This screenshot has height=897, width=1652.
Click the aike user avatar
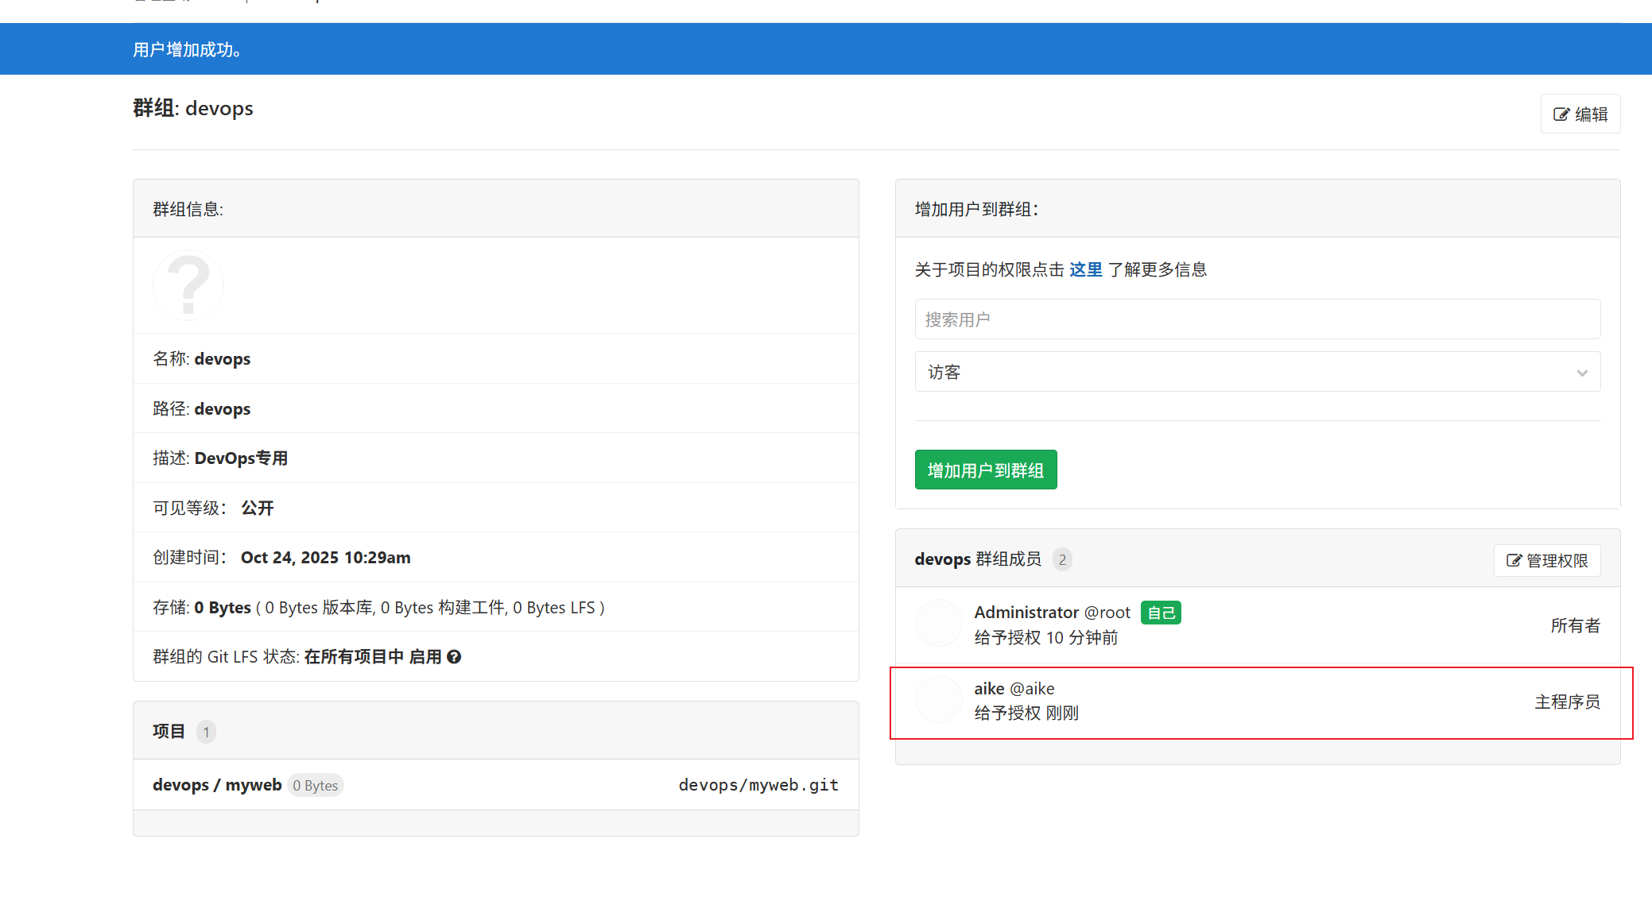[939, 700]
